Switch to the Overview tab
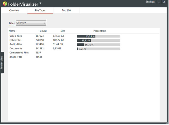Image resolution: width=169 pixels, height=125 pixels. pos(14,11)
